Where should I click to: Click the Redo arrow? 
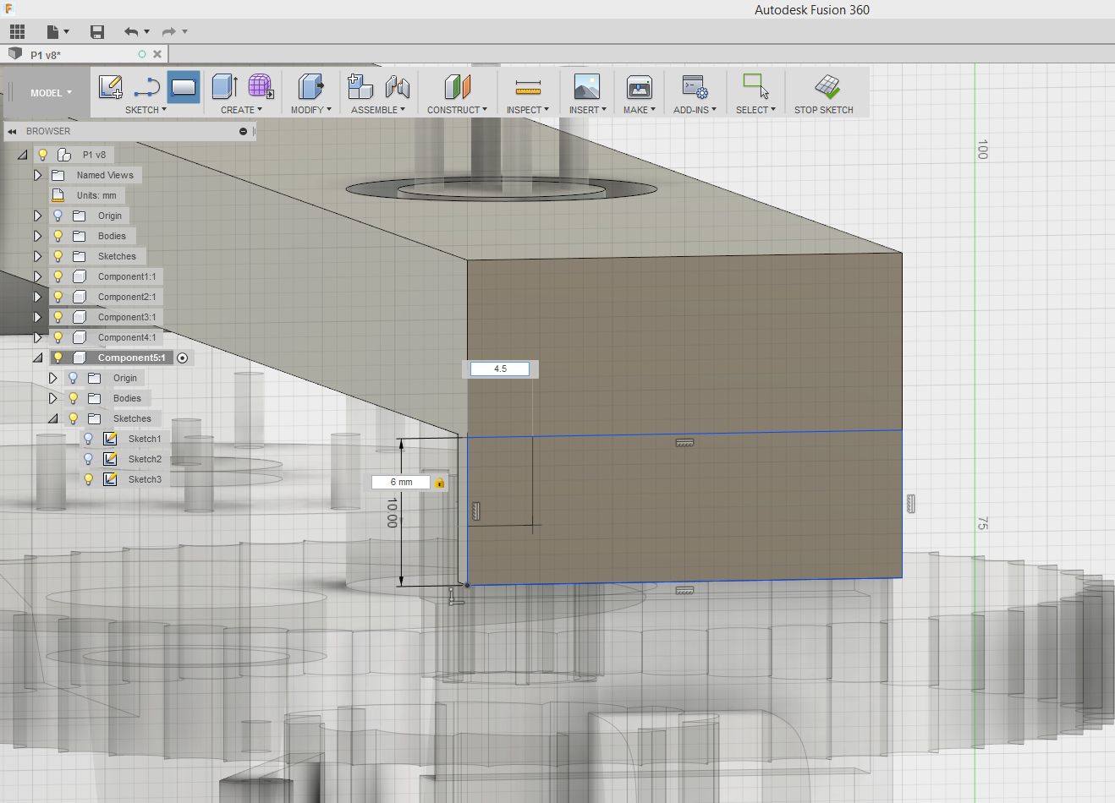coord(169,32)
